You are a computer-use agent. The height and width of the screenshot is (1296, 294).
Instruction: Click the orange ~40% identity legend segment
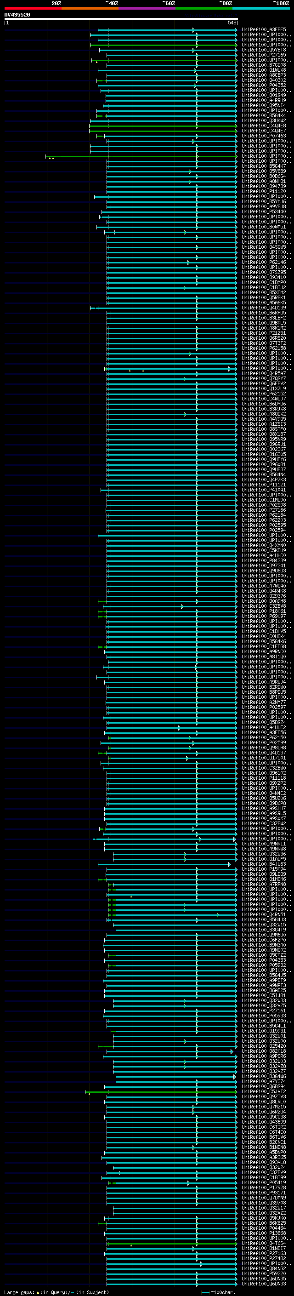pyautogui.click(x=90, y=9)
